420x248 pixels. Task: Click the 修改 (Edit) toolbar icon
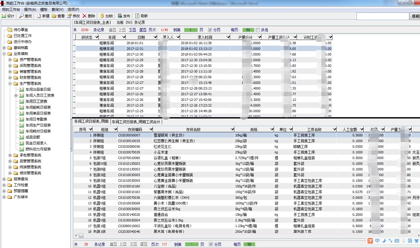pos(69,16)
